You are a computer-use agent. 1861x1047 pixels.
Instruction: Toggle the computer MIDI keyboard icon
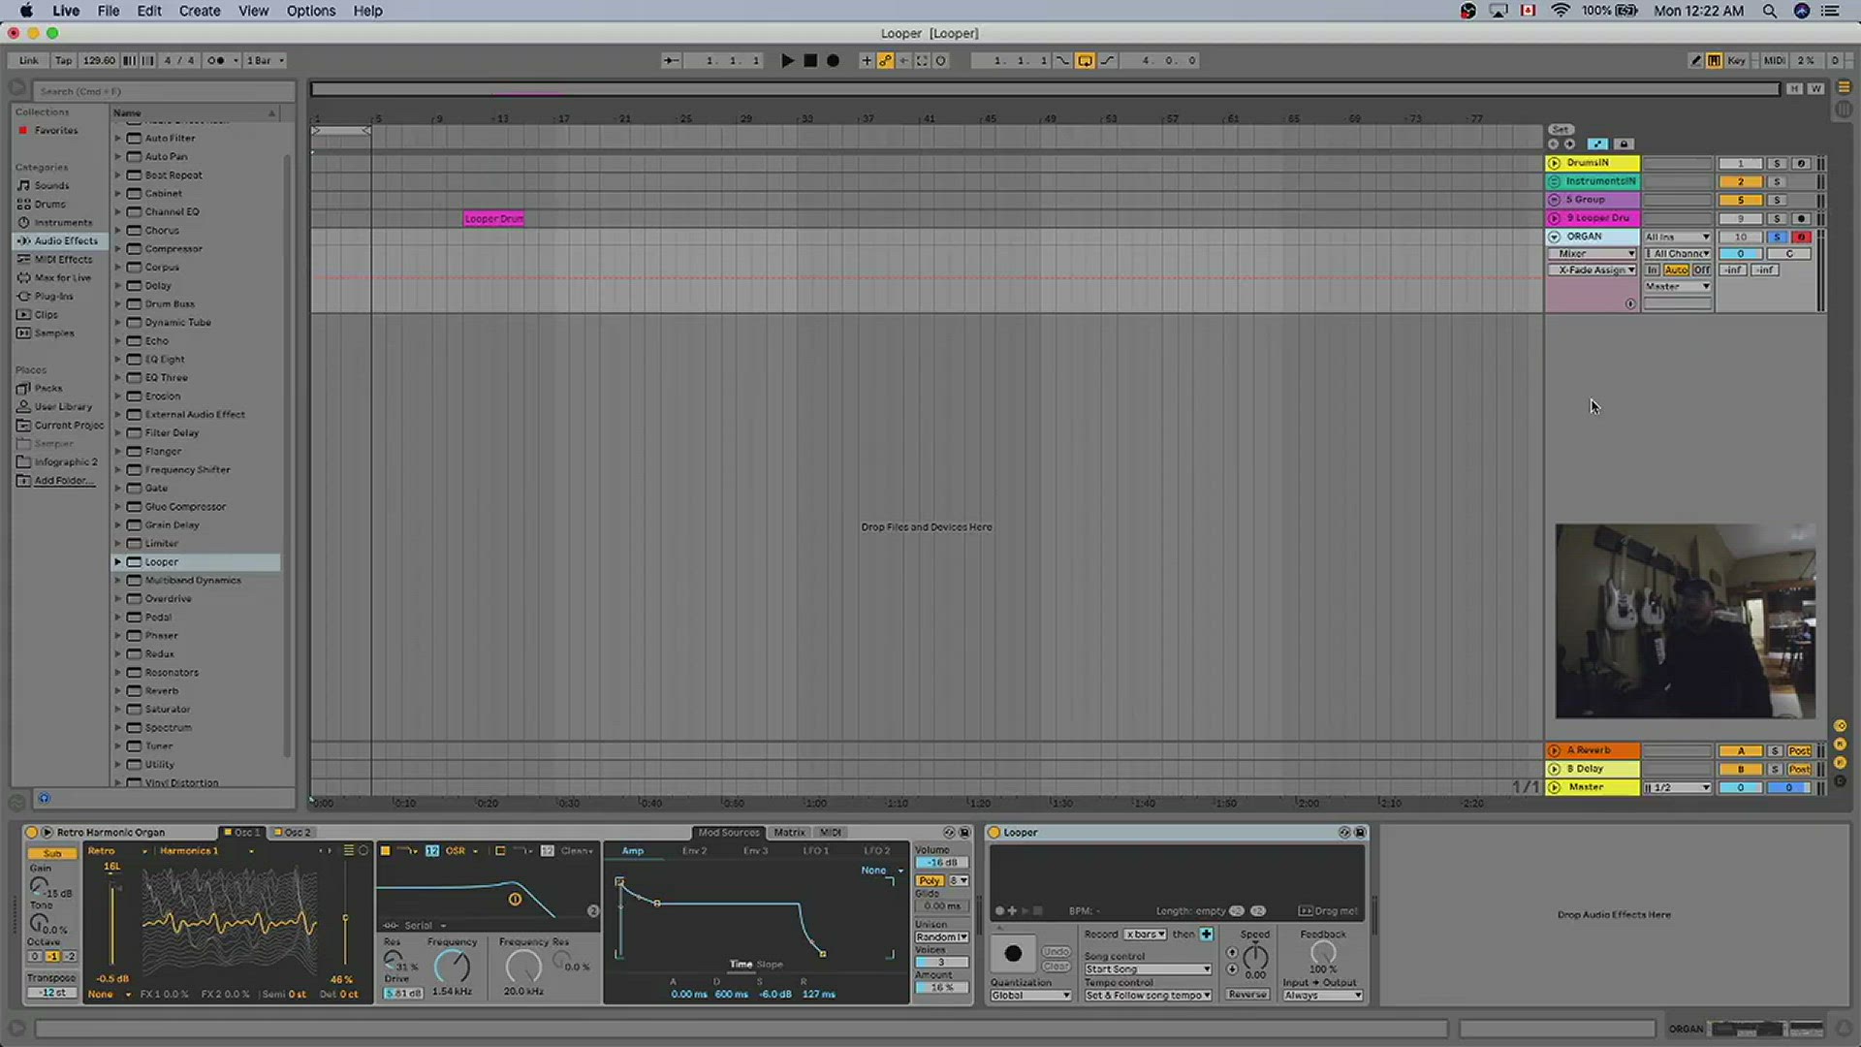click(1714, 60)
